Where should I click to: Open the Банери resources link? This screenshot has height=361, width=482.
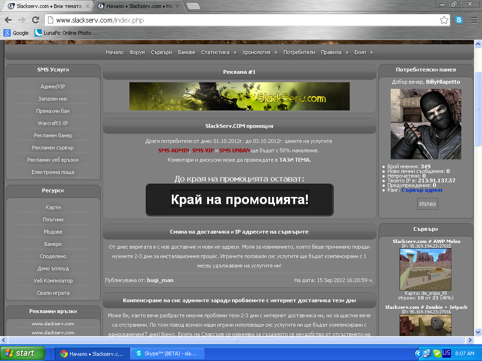(x=53, y=244)
